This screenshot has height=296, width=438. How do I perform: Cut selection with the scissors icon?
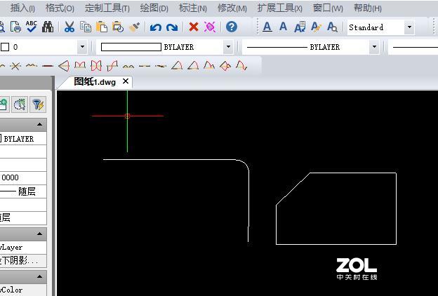pyautogui.click(x=69, y=27)
